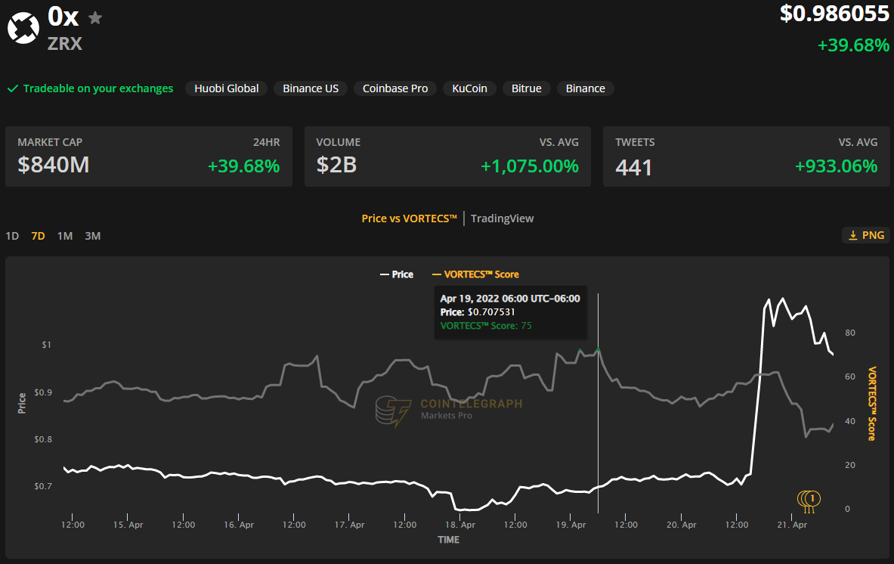The width and height of the screenshot is (894, 564).
Task: Switch chart range to 7D
Action: (39, 236)
